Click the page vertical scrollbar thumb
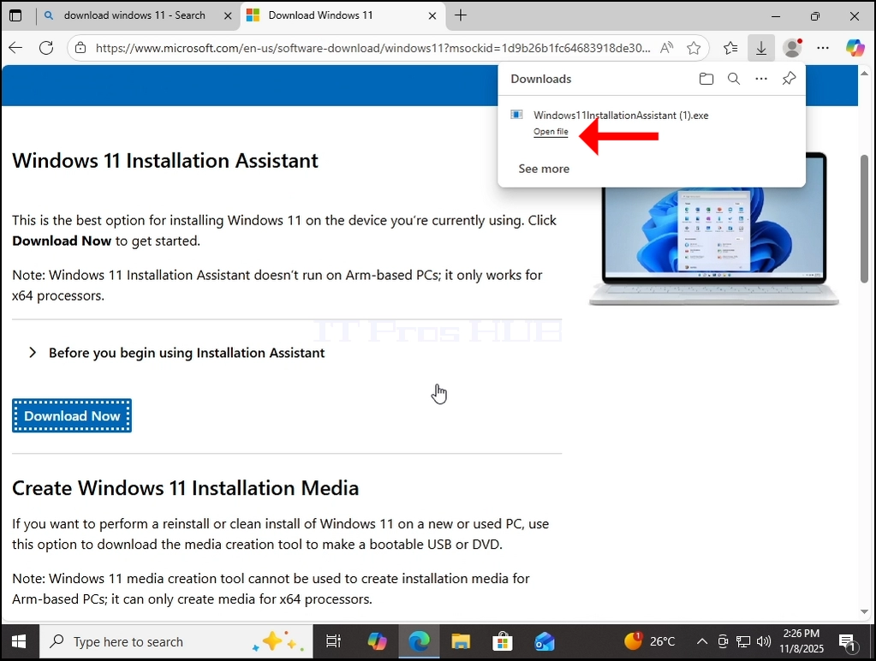This screenshot has width=876, height=661. pyautogui.click(x=865, y=218)
